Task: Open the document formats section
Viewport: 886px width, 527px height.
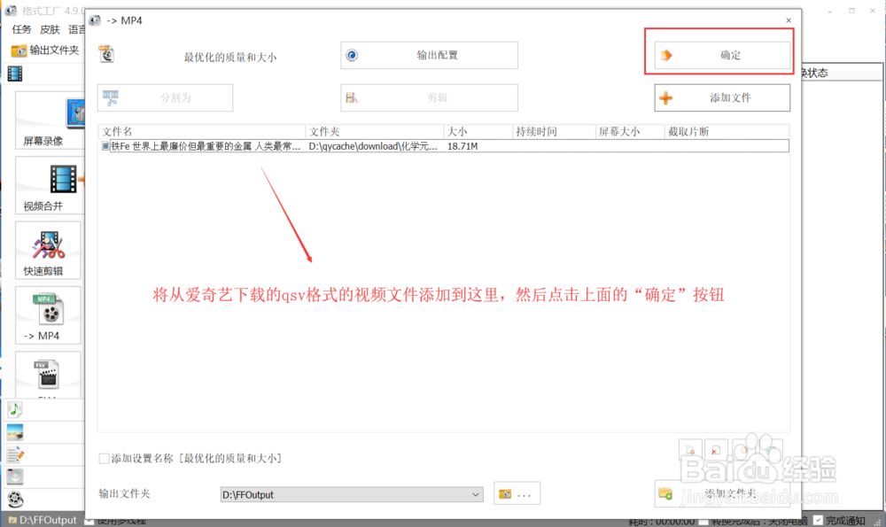Action: (x=13, y=453)
